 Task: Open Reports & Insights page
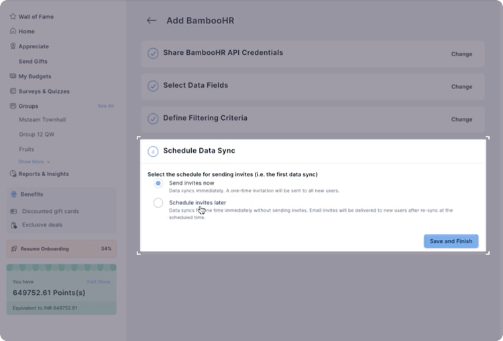click(x=44, y=174)
